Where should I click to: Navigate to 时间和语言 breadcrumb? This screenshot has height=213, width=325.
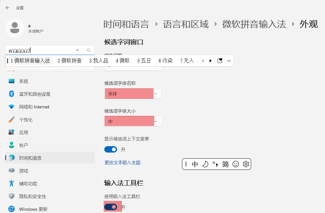(x=126, y=24)
